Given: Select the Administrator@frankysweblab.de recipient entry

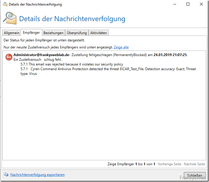Looking at the screenshot, I should (41, 55).
